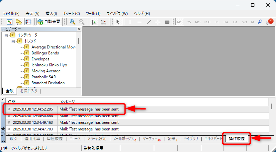
Task: Select the cursor arrow tool
Action: click(118, 22)
